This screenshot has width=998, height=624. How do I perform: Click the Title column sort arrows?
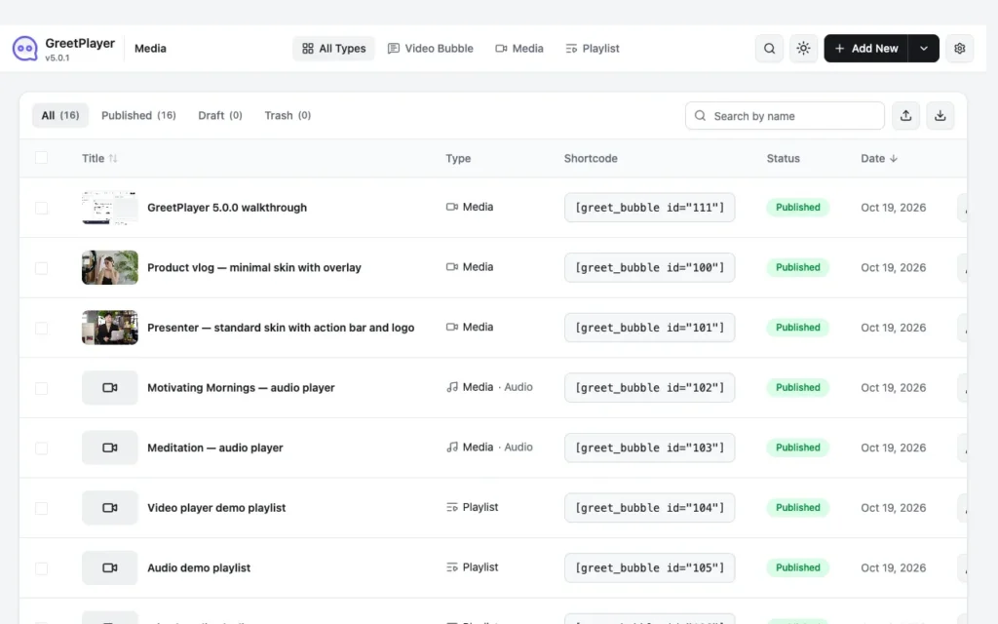113,159
